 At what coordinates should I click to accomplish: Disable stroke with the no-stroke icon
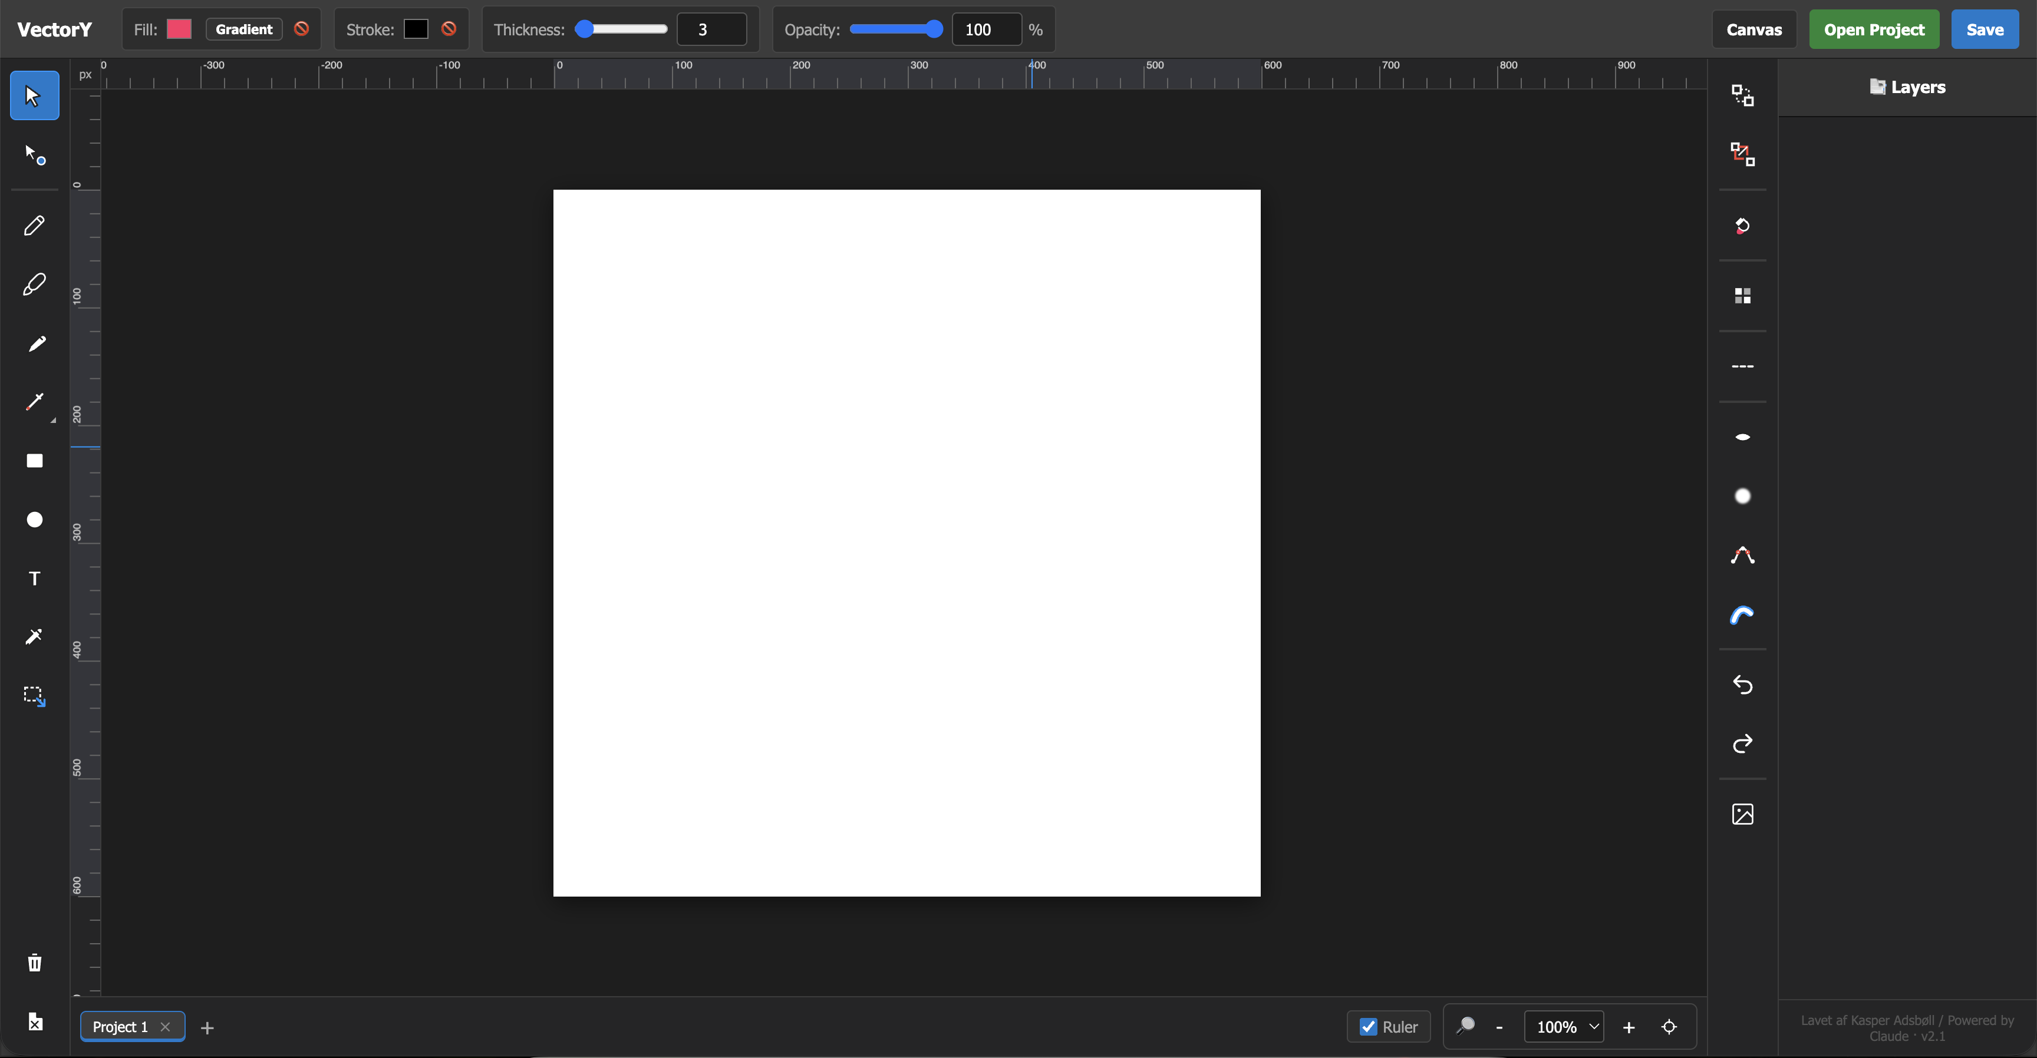(x=449, y=28)
